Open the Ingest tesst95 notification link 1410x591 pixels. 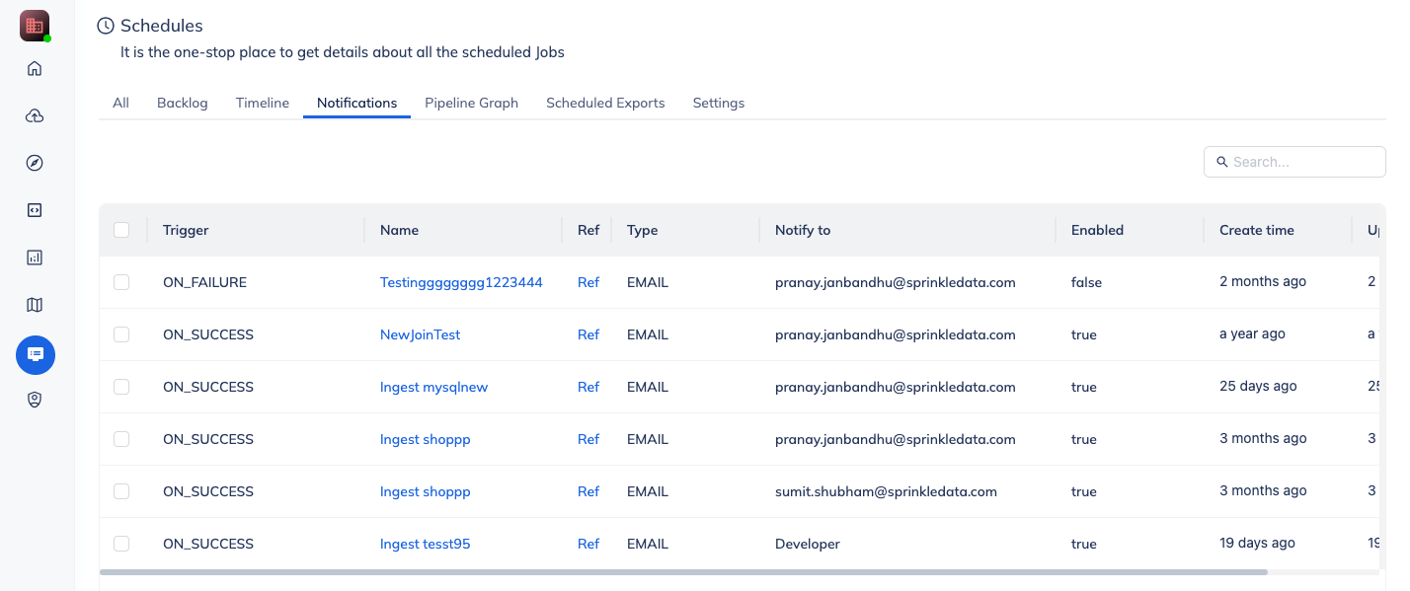click(425, 544)
